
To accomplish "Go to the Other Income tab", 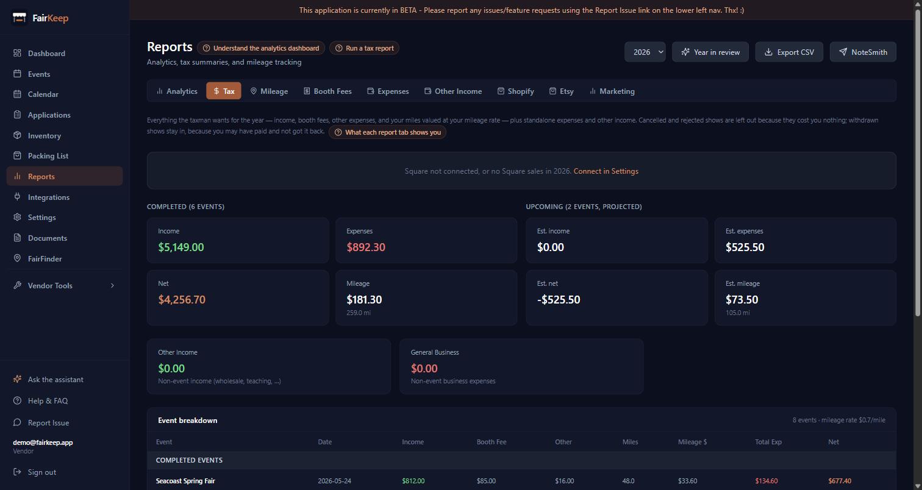I will point(453,91).
